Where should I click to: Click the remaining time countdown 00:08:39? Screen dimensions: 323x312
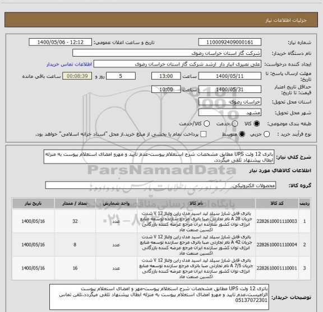click(x=77, y=76)
